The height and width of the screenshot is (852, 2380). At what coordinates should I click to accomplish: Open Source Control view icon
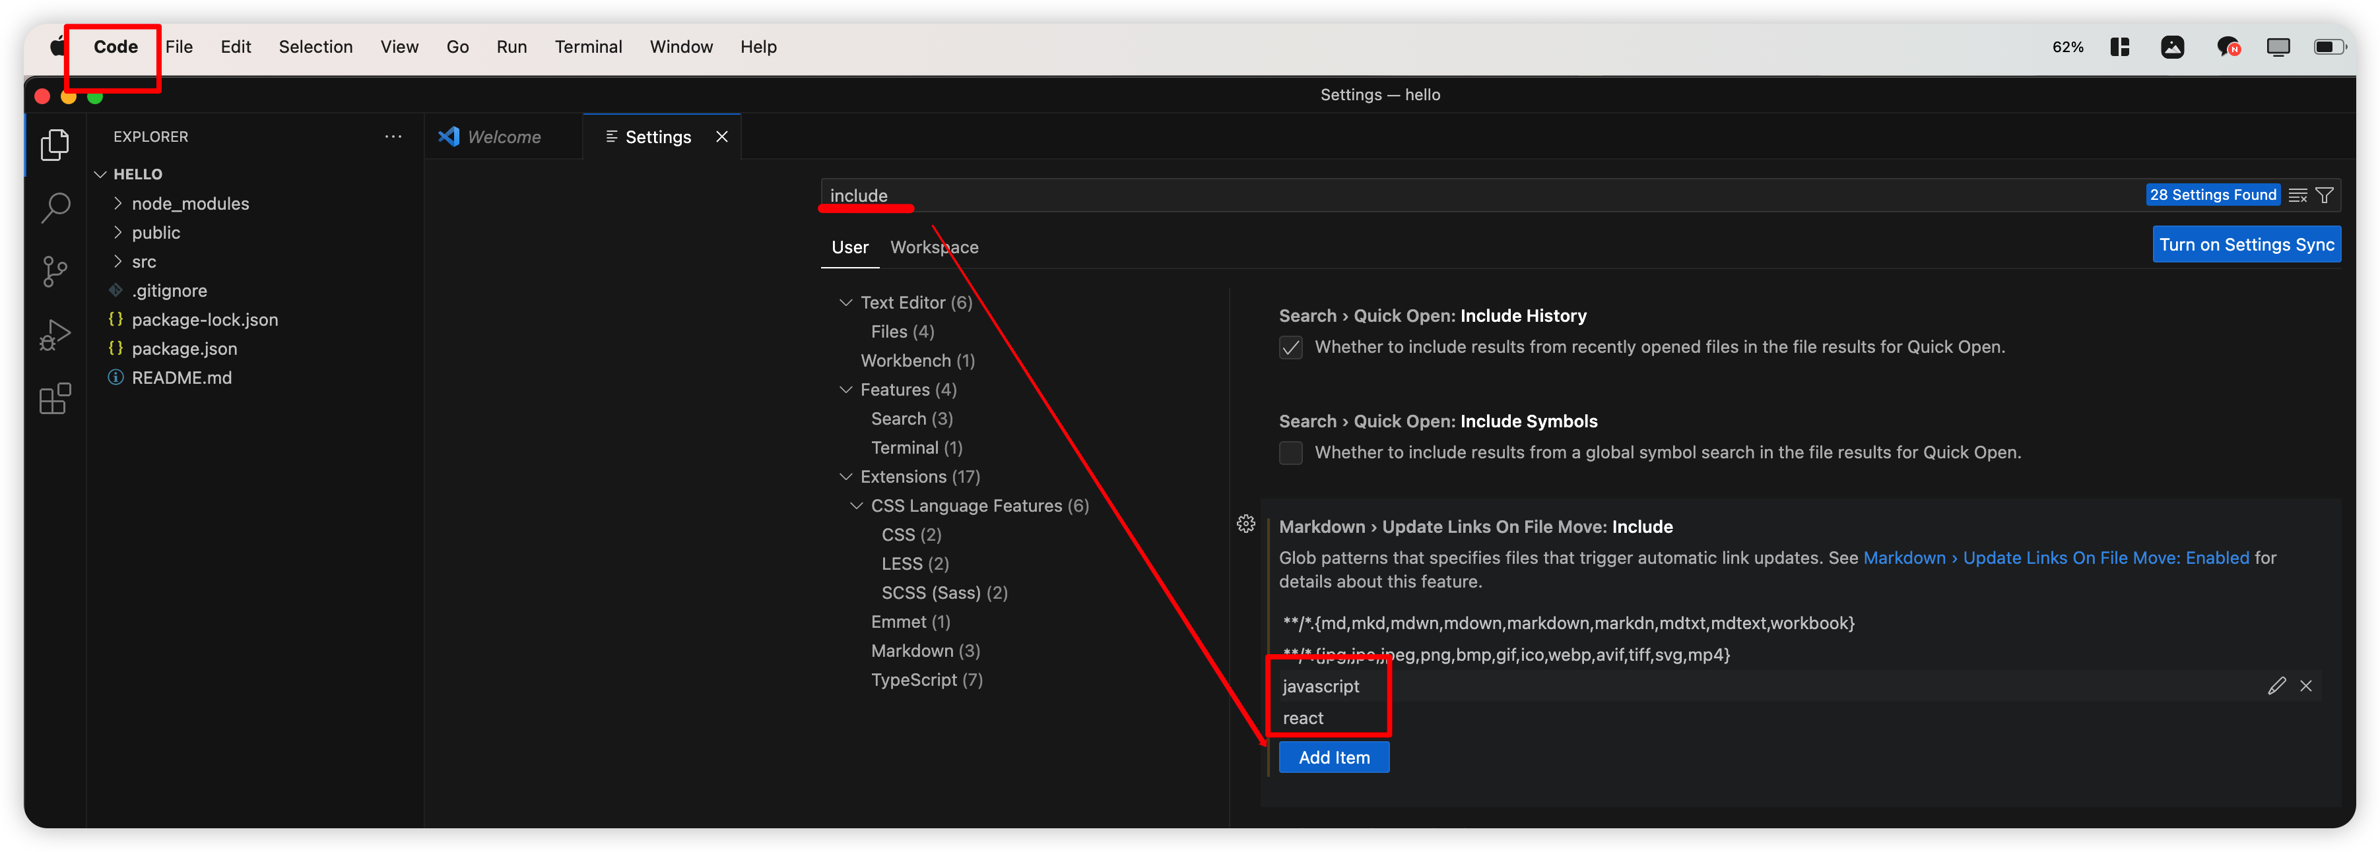tap(55, 272)
